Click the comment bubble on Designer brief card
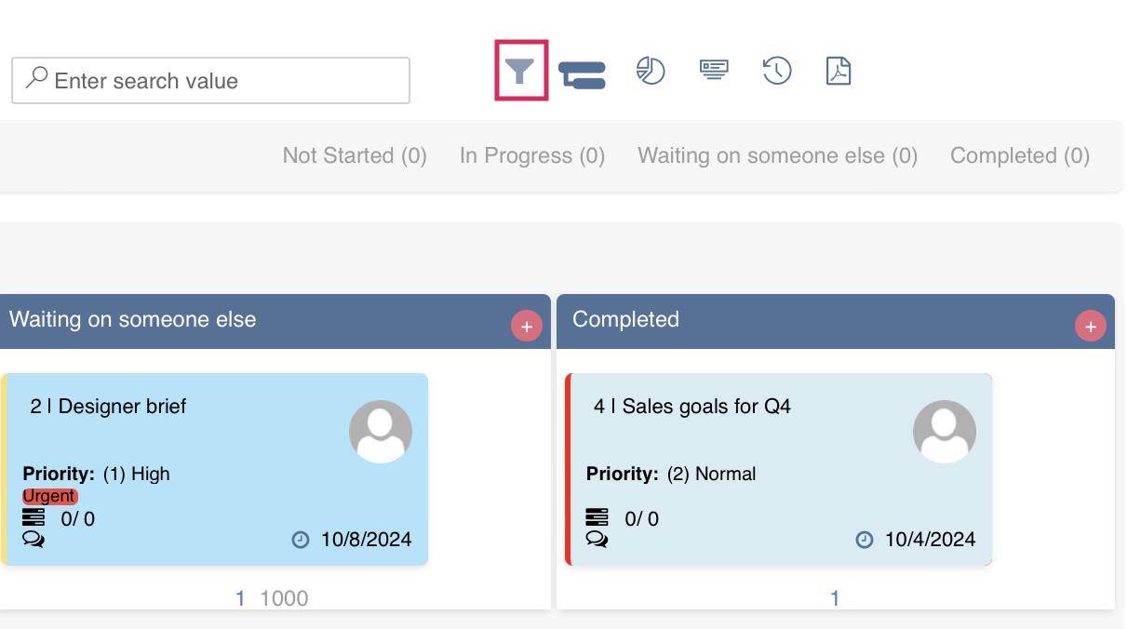Screen dimensions: 1141x629 tap(34, 539)
